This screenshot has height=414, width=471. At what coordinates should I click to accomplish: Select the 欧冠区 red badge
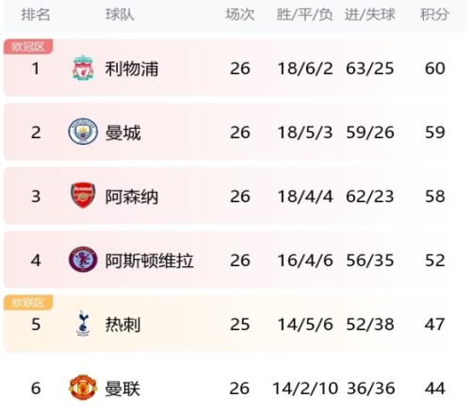(x=28, y=47)
